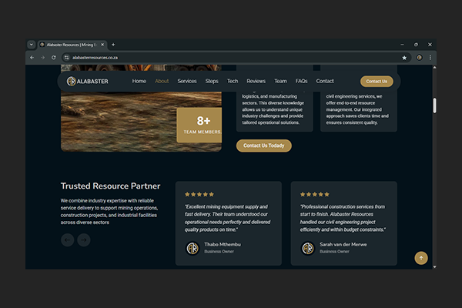Open the Chrome three-dot menu

pyautogui.click(x=430, y=58)
